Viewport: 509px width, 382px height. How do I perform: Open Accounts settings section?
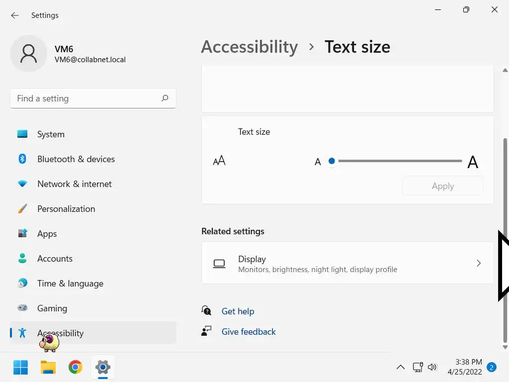tap(55, 259)
